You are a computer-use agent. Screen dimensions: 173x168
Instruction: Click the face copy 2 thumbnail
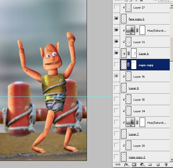(124, 19)
